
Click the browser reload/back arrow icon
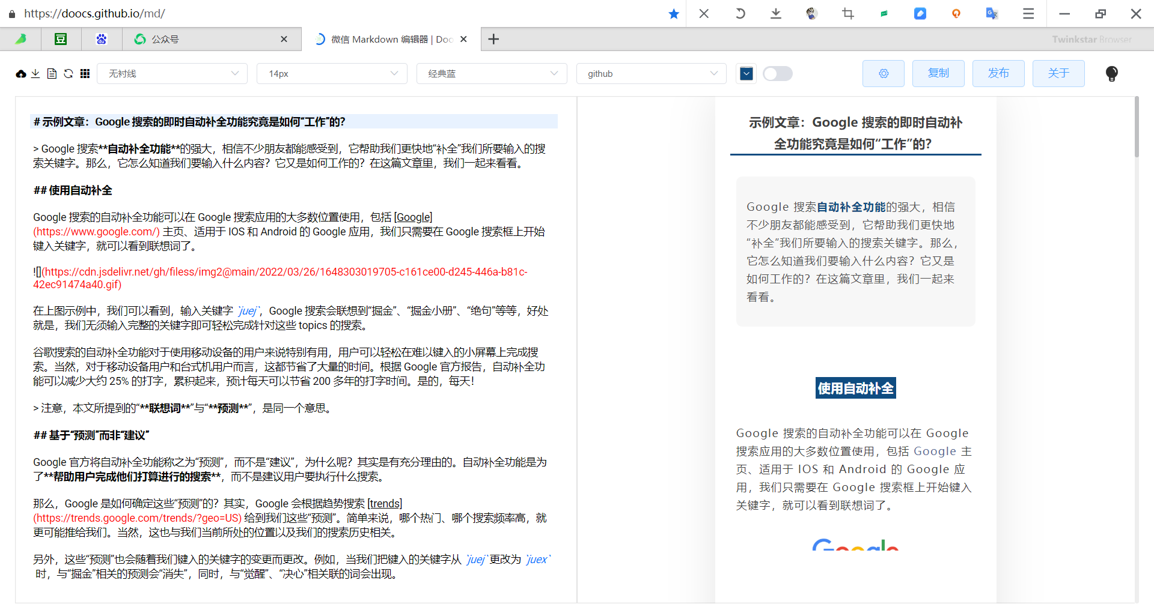pos(740,13)
